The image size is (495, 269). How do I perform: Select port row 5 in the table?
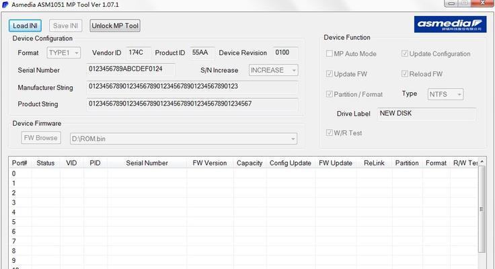click(x=243, y=222)
